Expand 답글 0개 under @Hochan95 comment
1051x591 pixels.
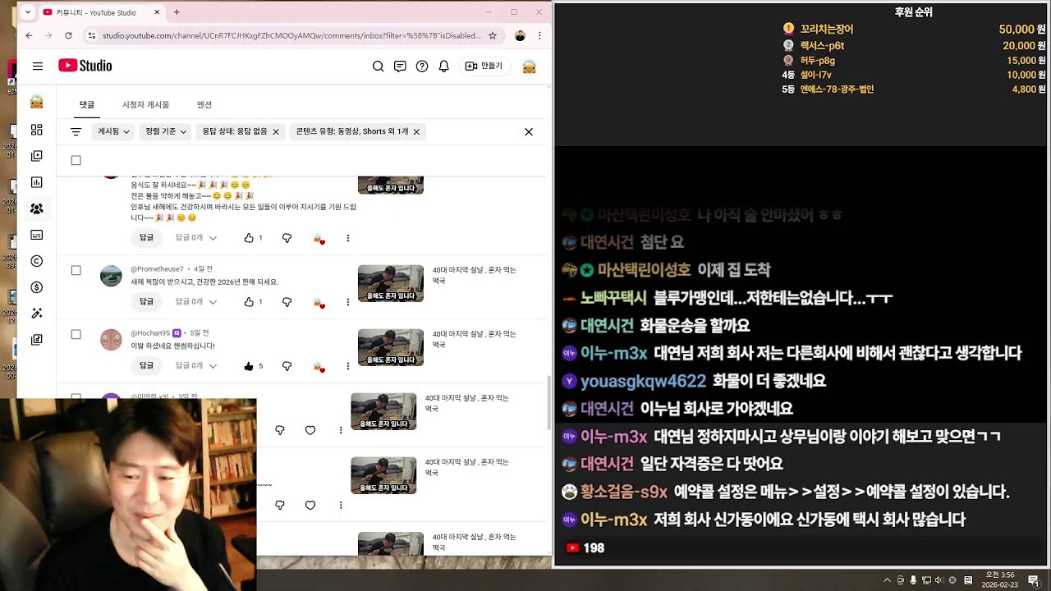195,366
